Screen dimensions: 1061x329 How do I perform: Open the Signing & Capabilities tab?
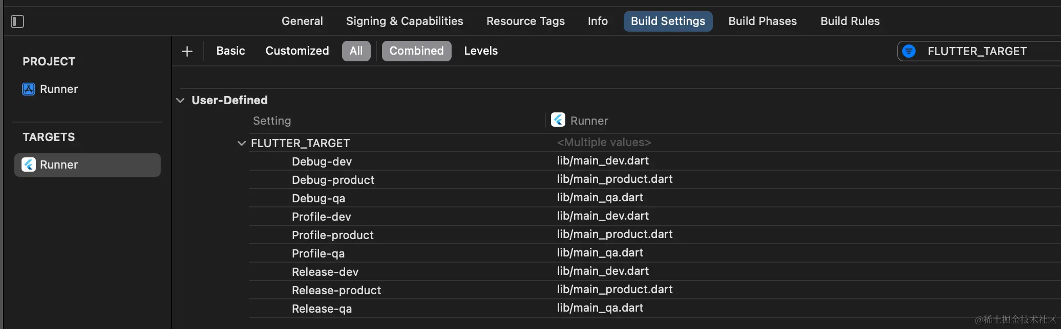pyautogui.click(x=405, y=21)
